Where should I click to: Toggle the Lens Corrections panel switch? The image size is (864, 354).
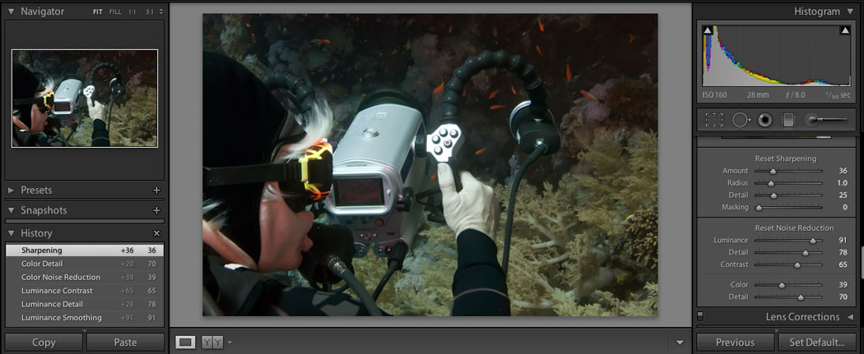(x=700, y=315)
